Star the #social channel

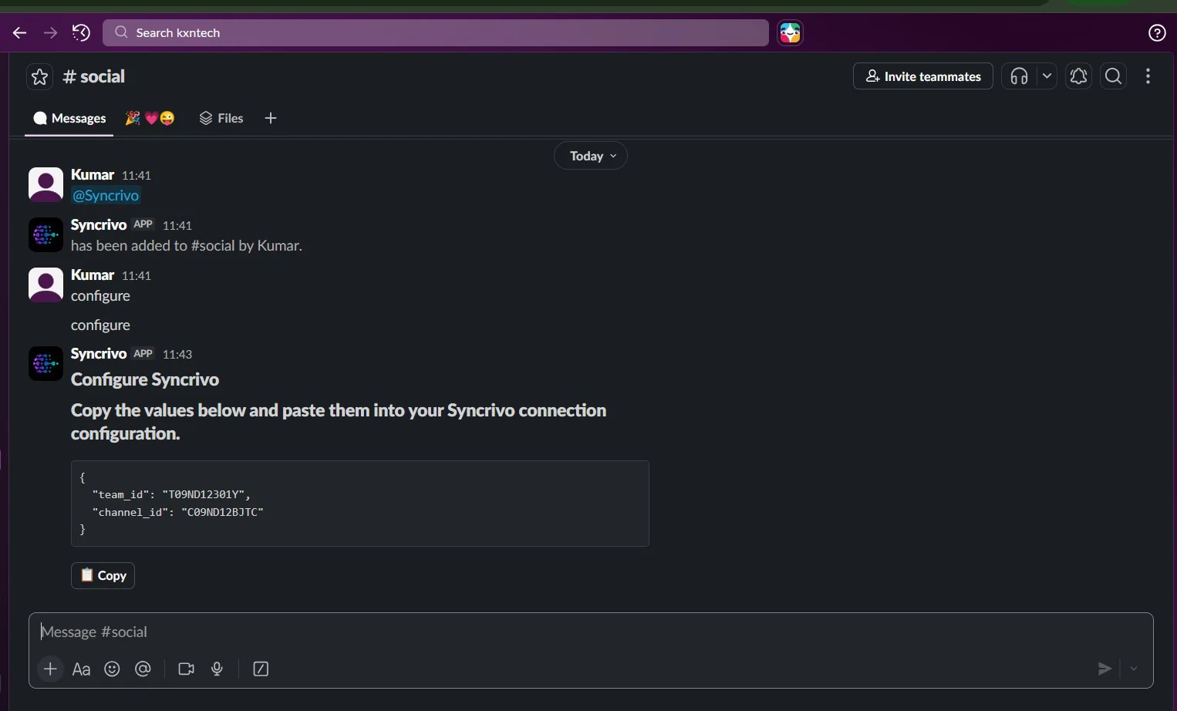(40, 76)
